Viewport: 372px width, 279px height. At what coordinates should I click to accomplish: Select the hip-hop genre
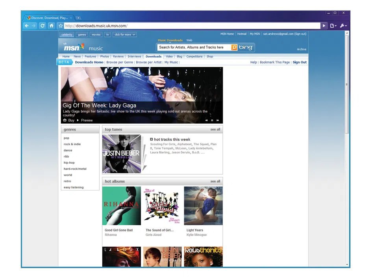(x=69, y=163)
